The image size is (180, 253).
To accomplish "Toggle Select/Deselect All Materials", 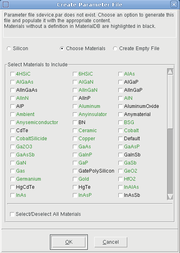I will coord(12,214).
